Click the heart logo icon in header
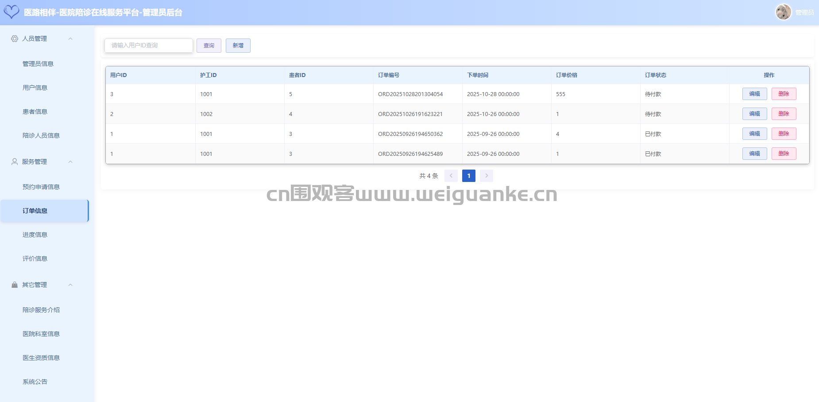 click(12, 12)
